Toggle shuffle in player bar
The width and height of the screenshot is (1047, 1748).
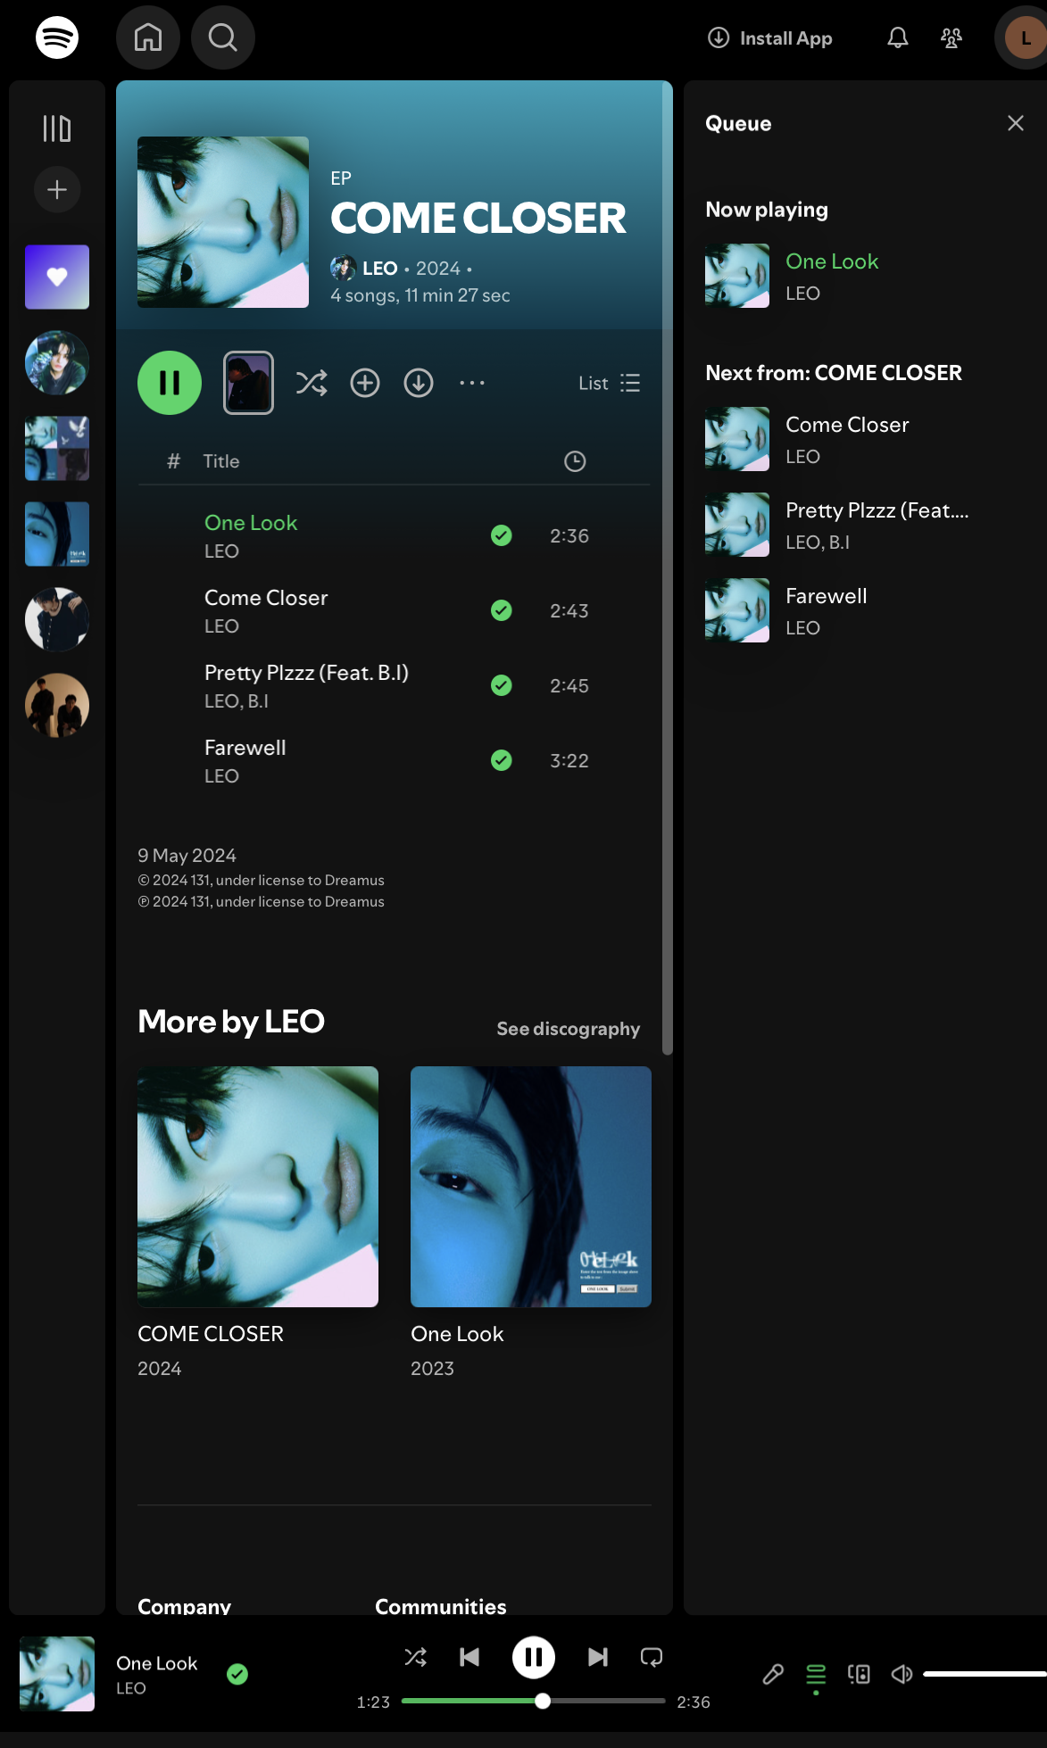click(x=416, y=1657)
